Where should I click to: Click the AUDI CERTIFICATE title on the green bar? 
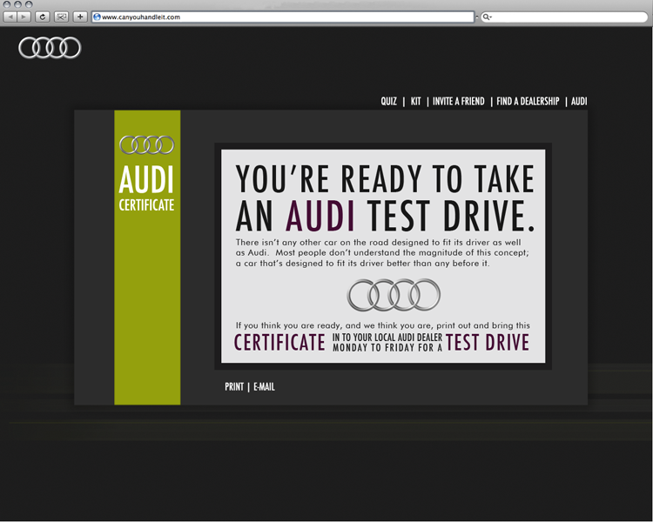coord(146,188)
